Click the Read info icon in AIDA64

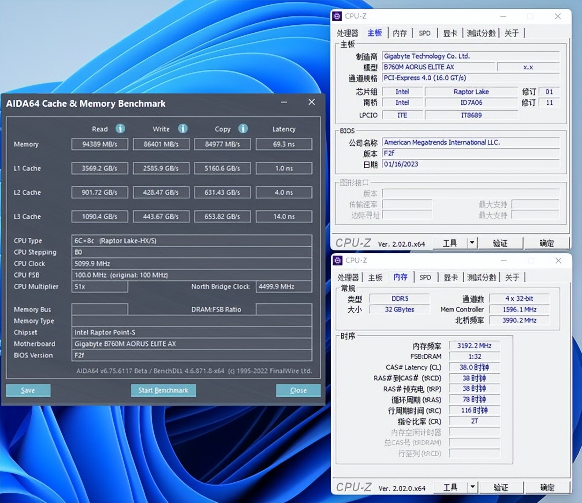[x=120, y=129]
